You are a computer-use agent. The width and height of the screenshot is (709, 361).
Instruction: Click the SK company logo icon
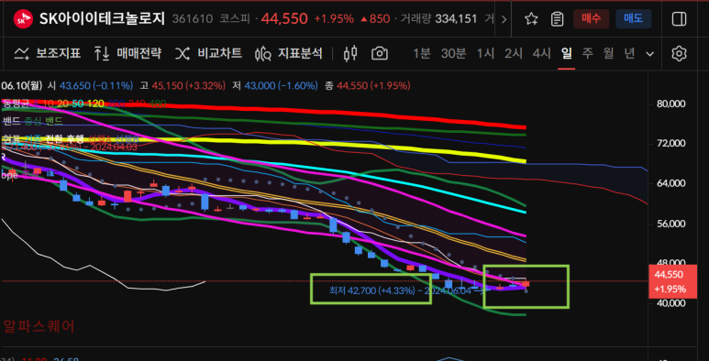(x=23, y=19)
